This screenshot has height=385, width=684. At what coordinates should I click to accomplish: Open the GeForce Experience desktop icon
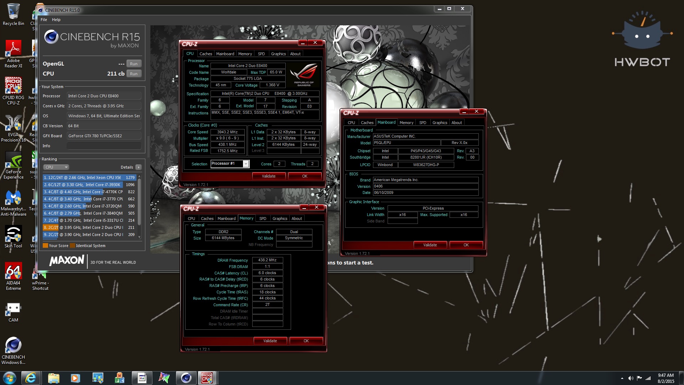(x=13, y=165)
